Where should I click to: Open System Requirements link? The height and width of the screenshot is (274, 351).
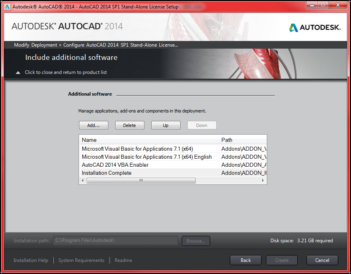tap(81, 260)
